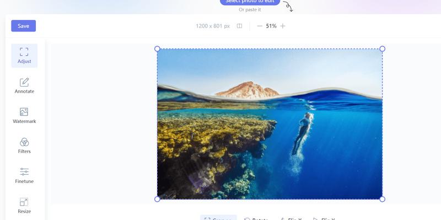Click the Save button
441x220 pixels.
23,26
